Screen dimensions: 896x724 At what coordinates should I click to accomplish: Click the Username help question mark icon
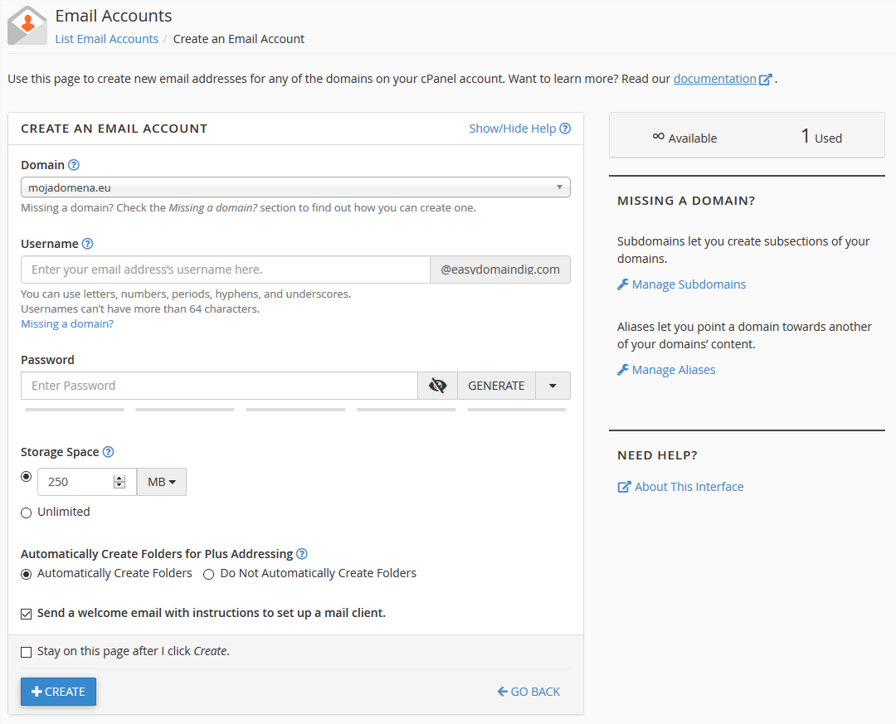point(88,244)
